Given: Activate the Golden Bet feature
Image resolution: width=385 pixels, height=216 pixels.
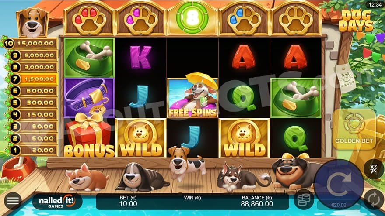Looking at the screenshot, I should (354, 129).
